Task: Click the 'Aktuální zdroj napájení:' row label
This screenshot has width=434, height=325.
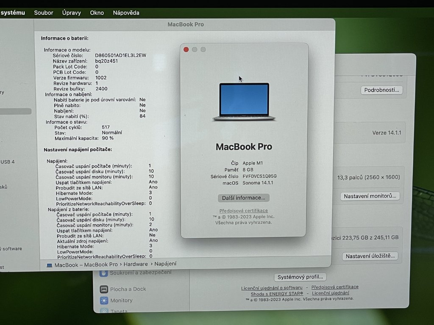Action: 83,241
